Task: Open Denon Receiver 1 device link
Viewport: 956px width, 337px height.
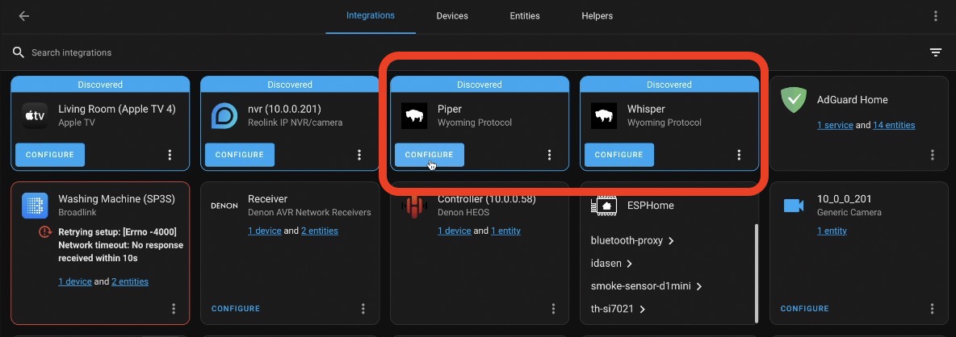Action: [x=265, y=231]
